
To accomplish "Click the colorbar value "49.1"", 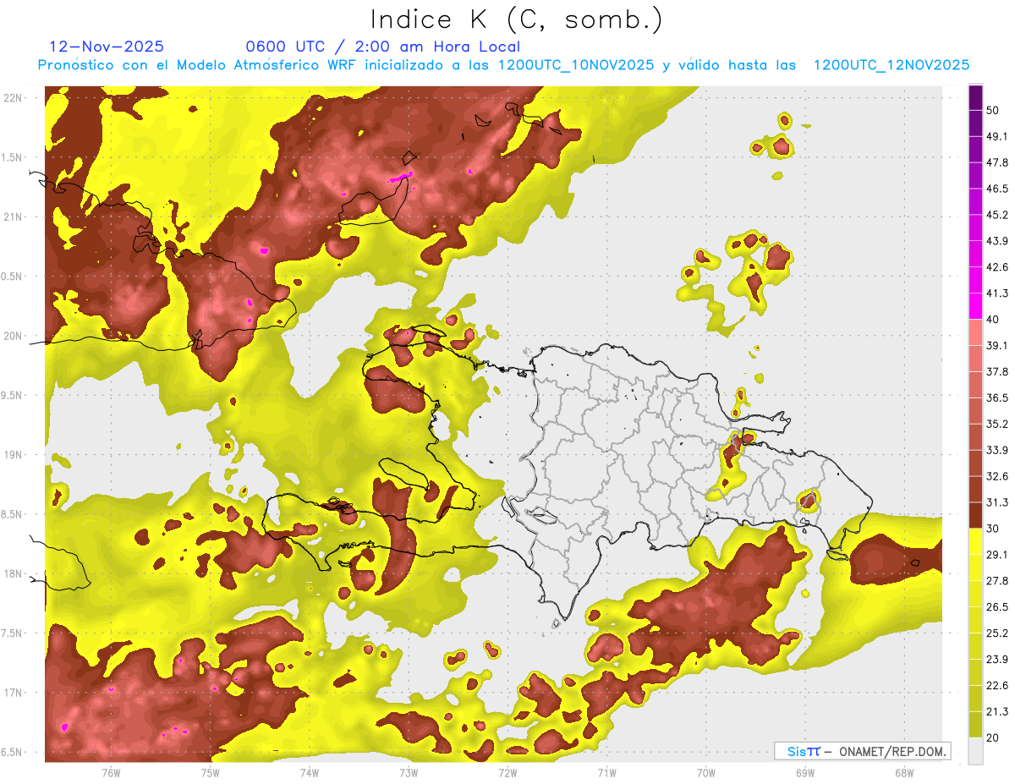I will point(996,136).
